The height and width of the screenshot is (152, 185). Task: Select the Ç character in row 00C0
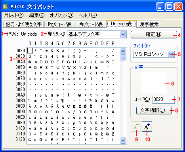pos(69,106)
